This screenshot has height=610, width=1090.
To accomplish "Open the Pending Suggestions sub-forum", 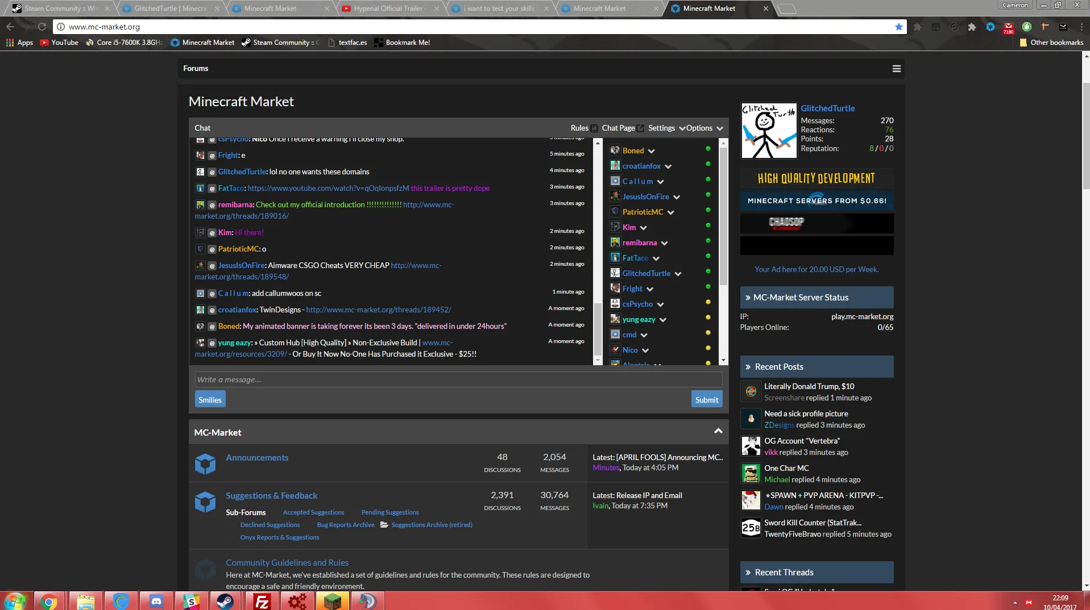I will (390, 513).
